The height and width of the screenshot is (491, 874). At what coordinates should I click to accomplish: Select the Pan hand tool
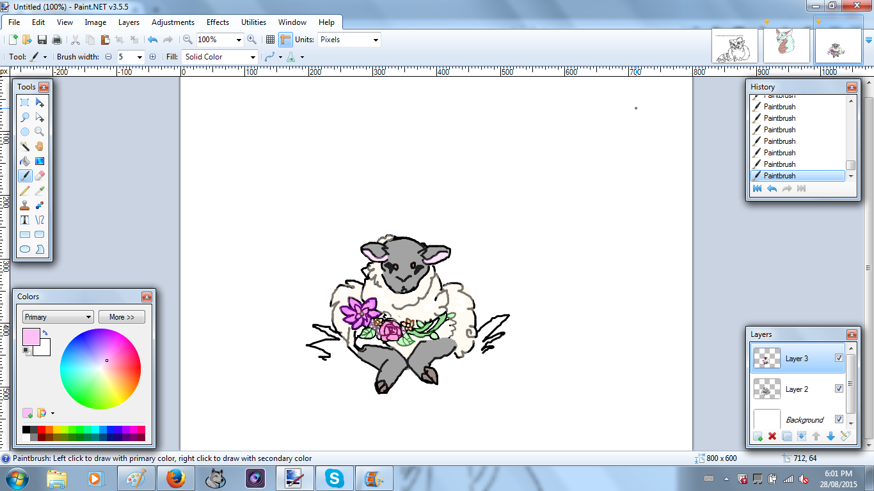(40, 146)
